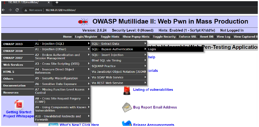Click Toggle Hints

point(110,37)
